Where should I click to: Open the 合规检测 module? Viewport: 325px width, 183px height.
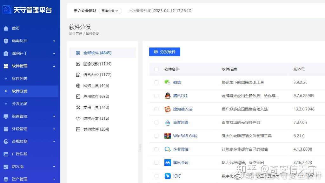click(x=19, y=142)
